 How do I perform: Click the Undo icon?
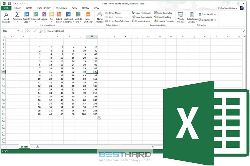(x=14, y=3)
